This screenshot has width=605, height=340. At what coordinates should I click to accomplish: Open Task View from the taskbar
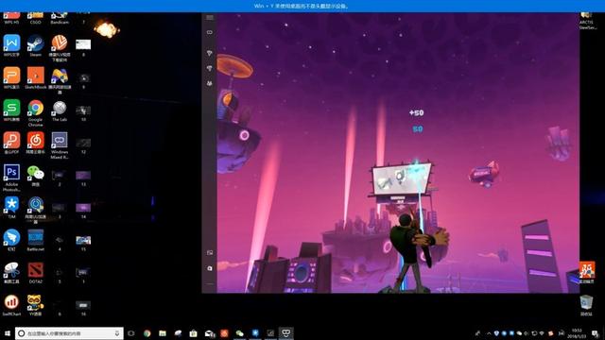[x=131, y=333]
